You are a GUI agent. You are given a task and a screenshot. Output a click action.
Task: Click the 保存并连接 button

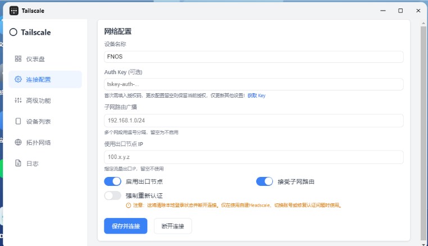126,226
